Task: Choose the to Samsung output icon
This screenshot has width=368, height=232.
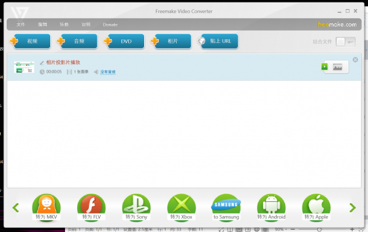Action: tap(226, 207)
